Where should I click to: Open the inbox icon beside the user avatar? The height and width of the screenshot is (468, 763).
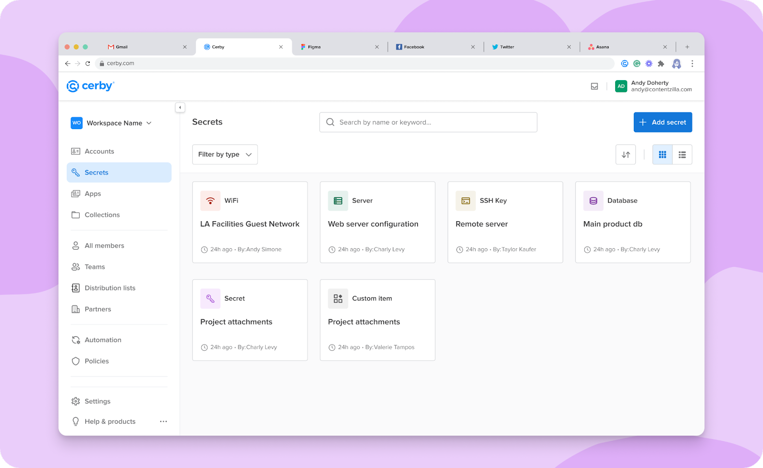(x=594, y=86)
